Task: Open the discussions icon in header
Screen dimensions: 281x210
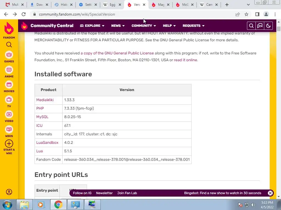Action: 260,26
